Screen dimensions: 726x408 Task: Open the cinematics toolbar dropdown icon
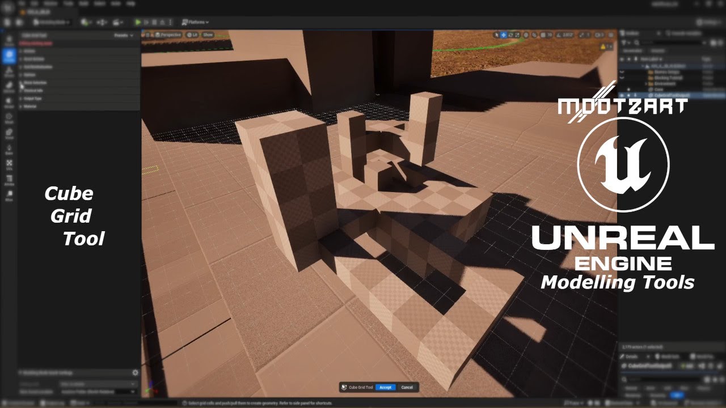[x=117, y=23]
